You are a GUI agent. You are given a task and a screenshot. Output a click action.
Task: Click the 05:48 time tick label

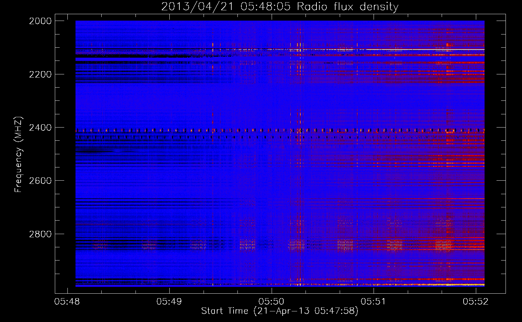(67, 301)
